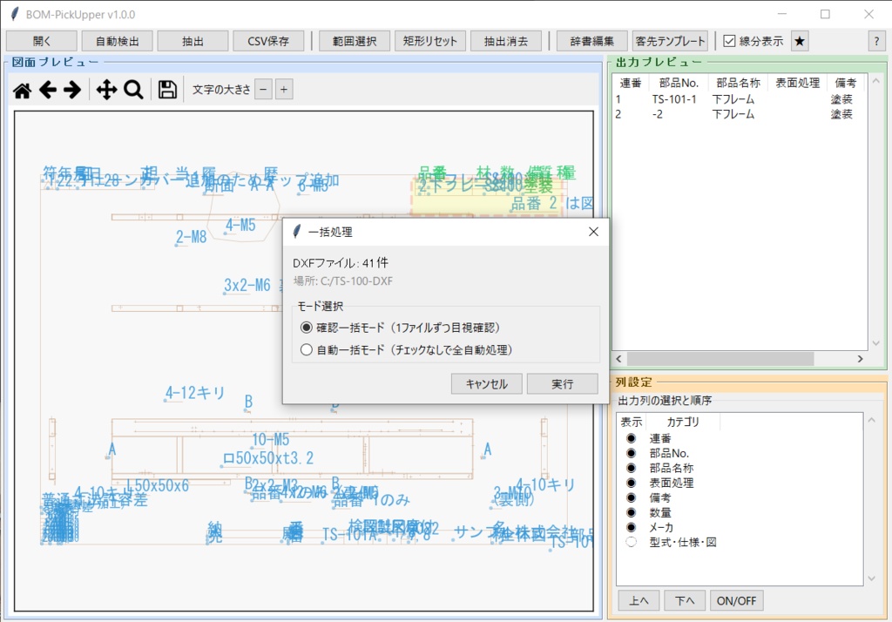The width and height of the screenshot is (892, 622).
Task: Toggle display marker for 表面処理 column
Action: click(631, 483)
